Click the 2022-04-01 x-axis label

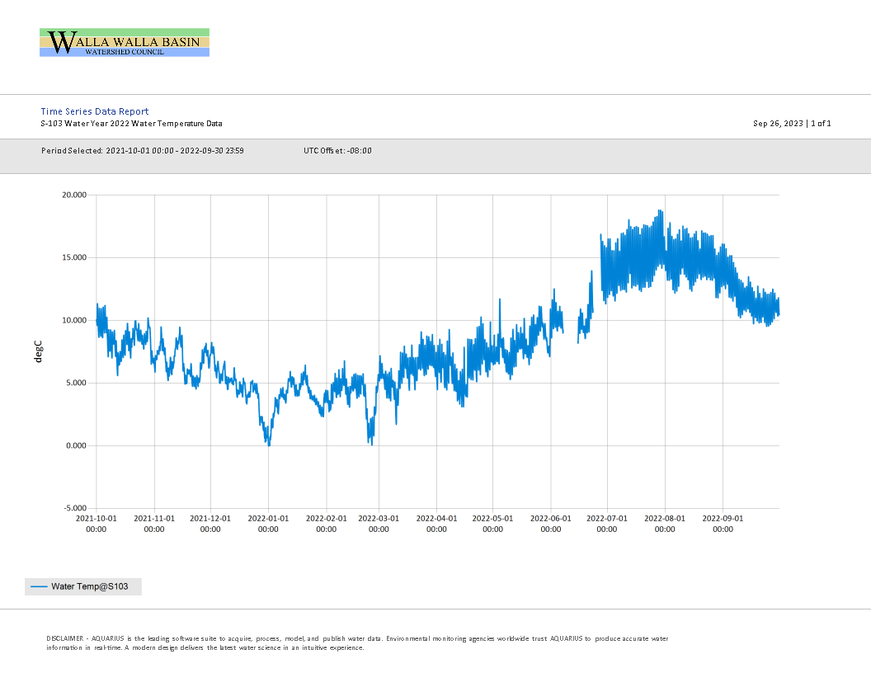pos(436,524)
